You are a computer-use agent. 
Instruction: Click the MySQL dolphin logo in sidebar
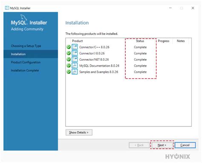[23, 17]
